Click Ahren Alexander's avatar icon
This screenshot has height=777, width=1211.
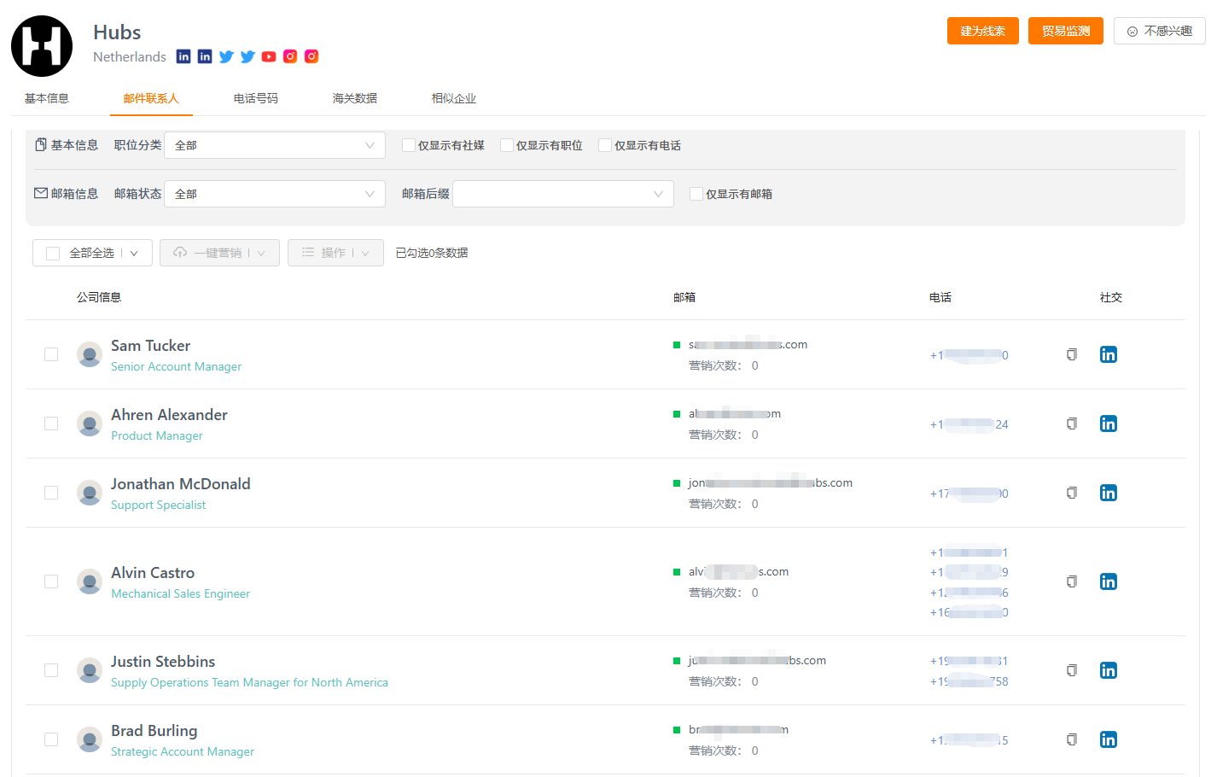pyautogui.click(x=90, y=424)
